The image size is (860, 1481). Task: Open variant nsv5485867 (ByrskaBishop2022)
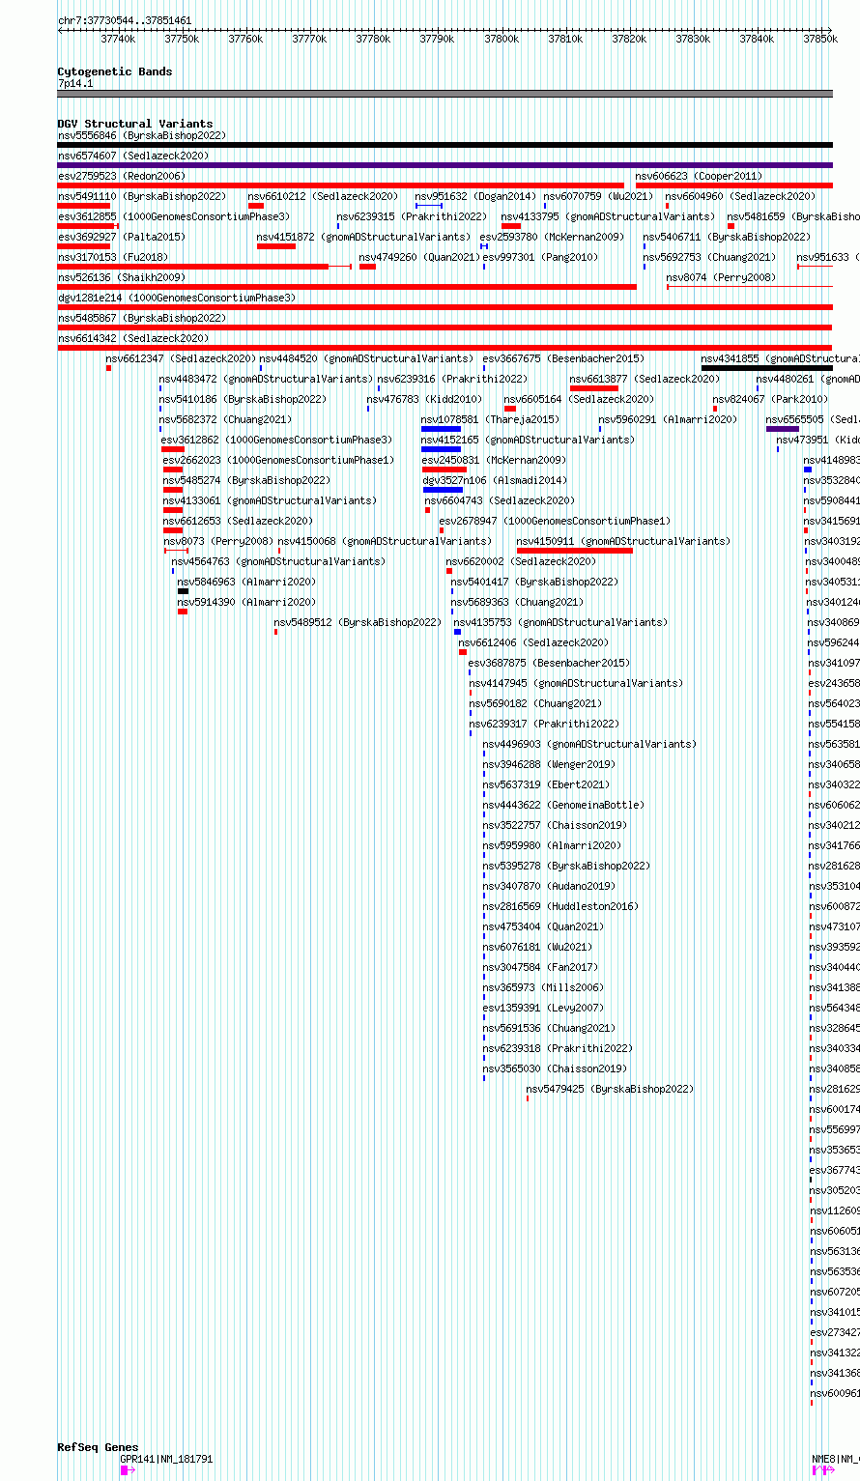(x=142, y=318)
